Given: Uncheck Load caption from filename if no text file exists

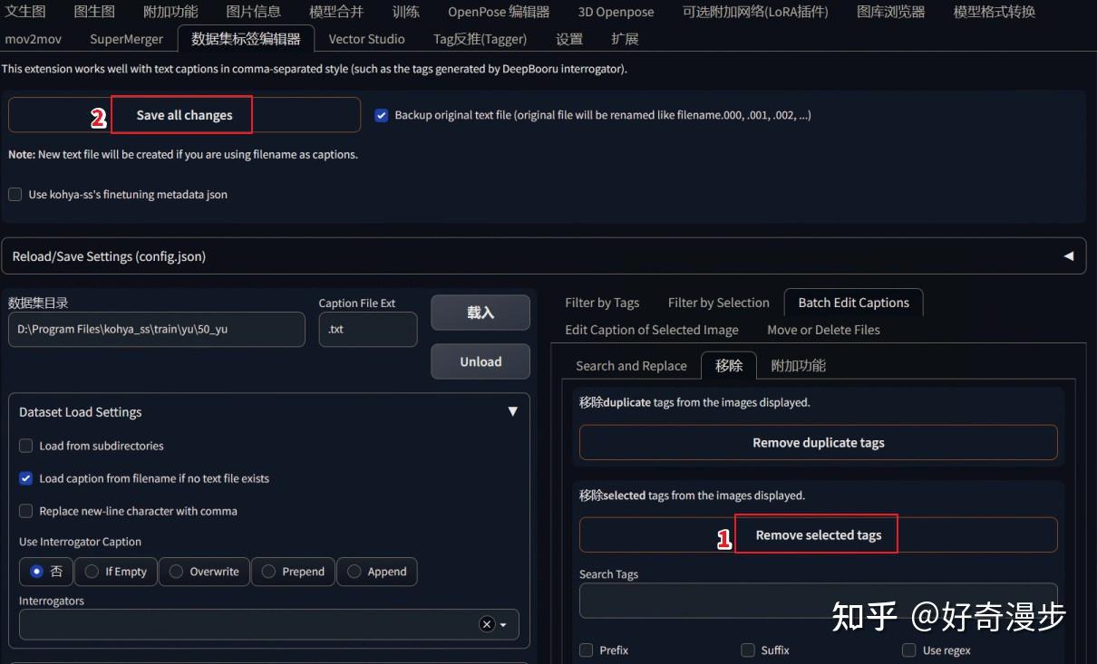Looking at the screenshot, I should (x=25, y=478).
